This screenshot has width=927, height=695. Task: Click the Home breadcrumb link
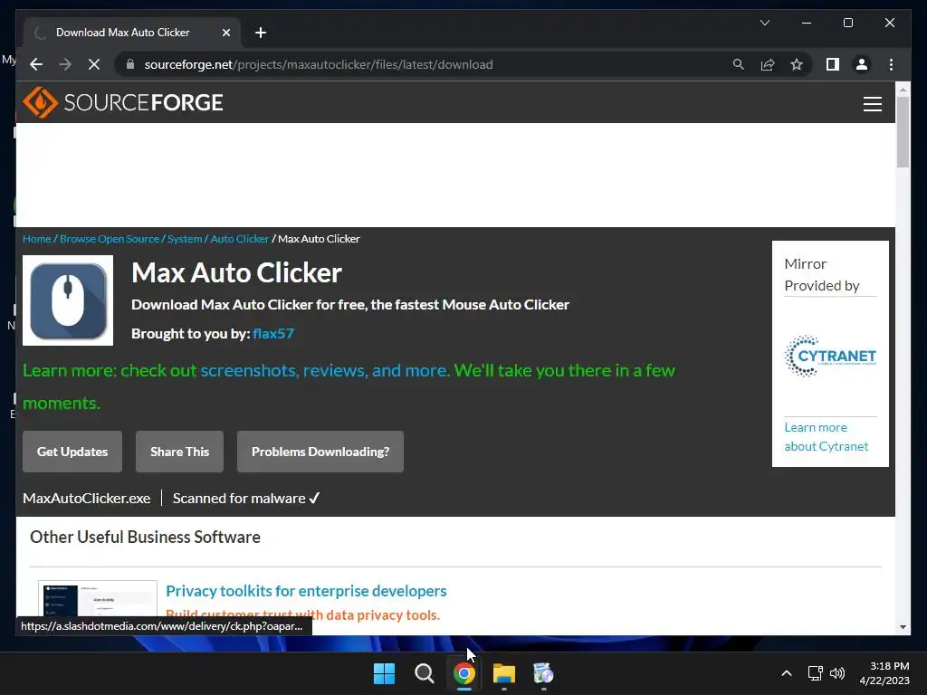36,239
